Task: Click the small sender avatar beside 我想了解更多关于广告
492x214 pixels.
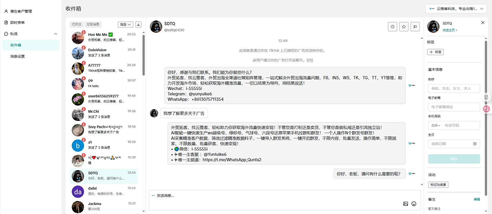Action: (154, 113)
